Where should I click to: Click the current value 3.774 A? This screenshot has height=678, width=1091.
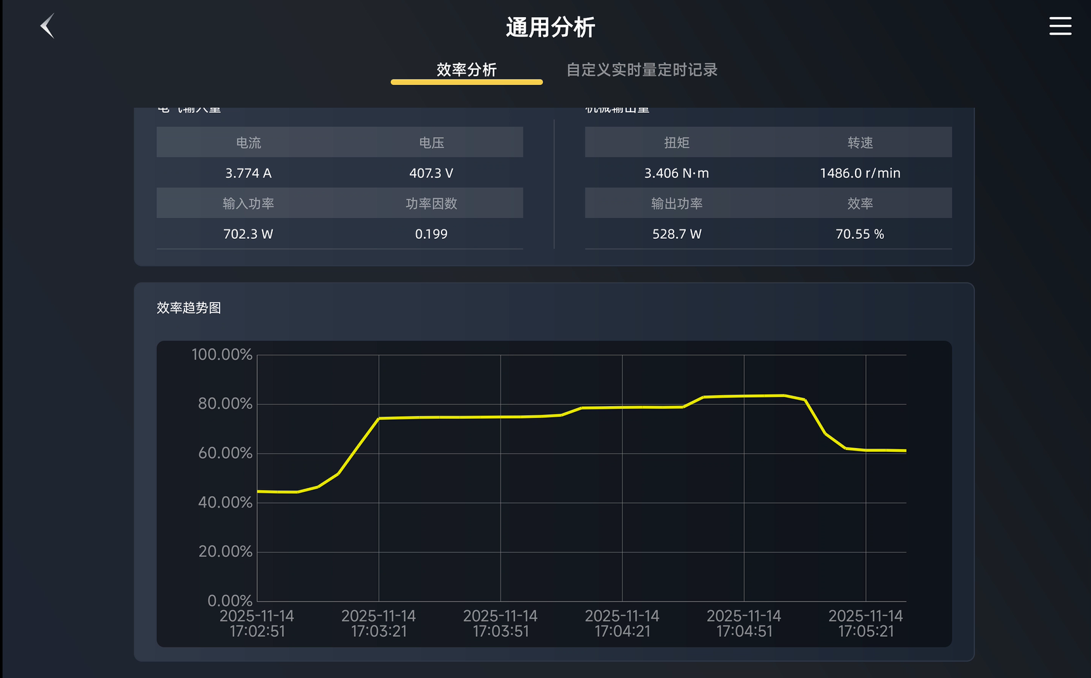coord(249,173)
